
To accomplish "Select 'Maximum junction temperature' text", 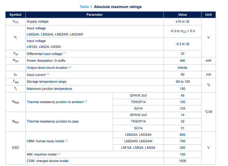I will pos(49,89).
